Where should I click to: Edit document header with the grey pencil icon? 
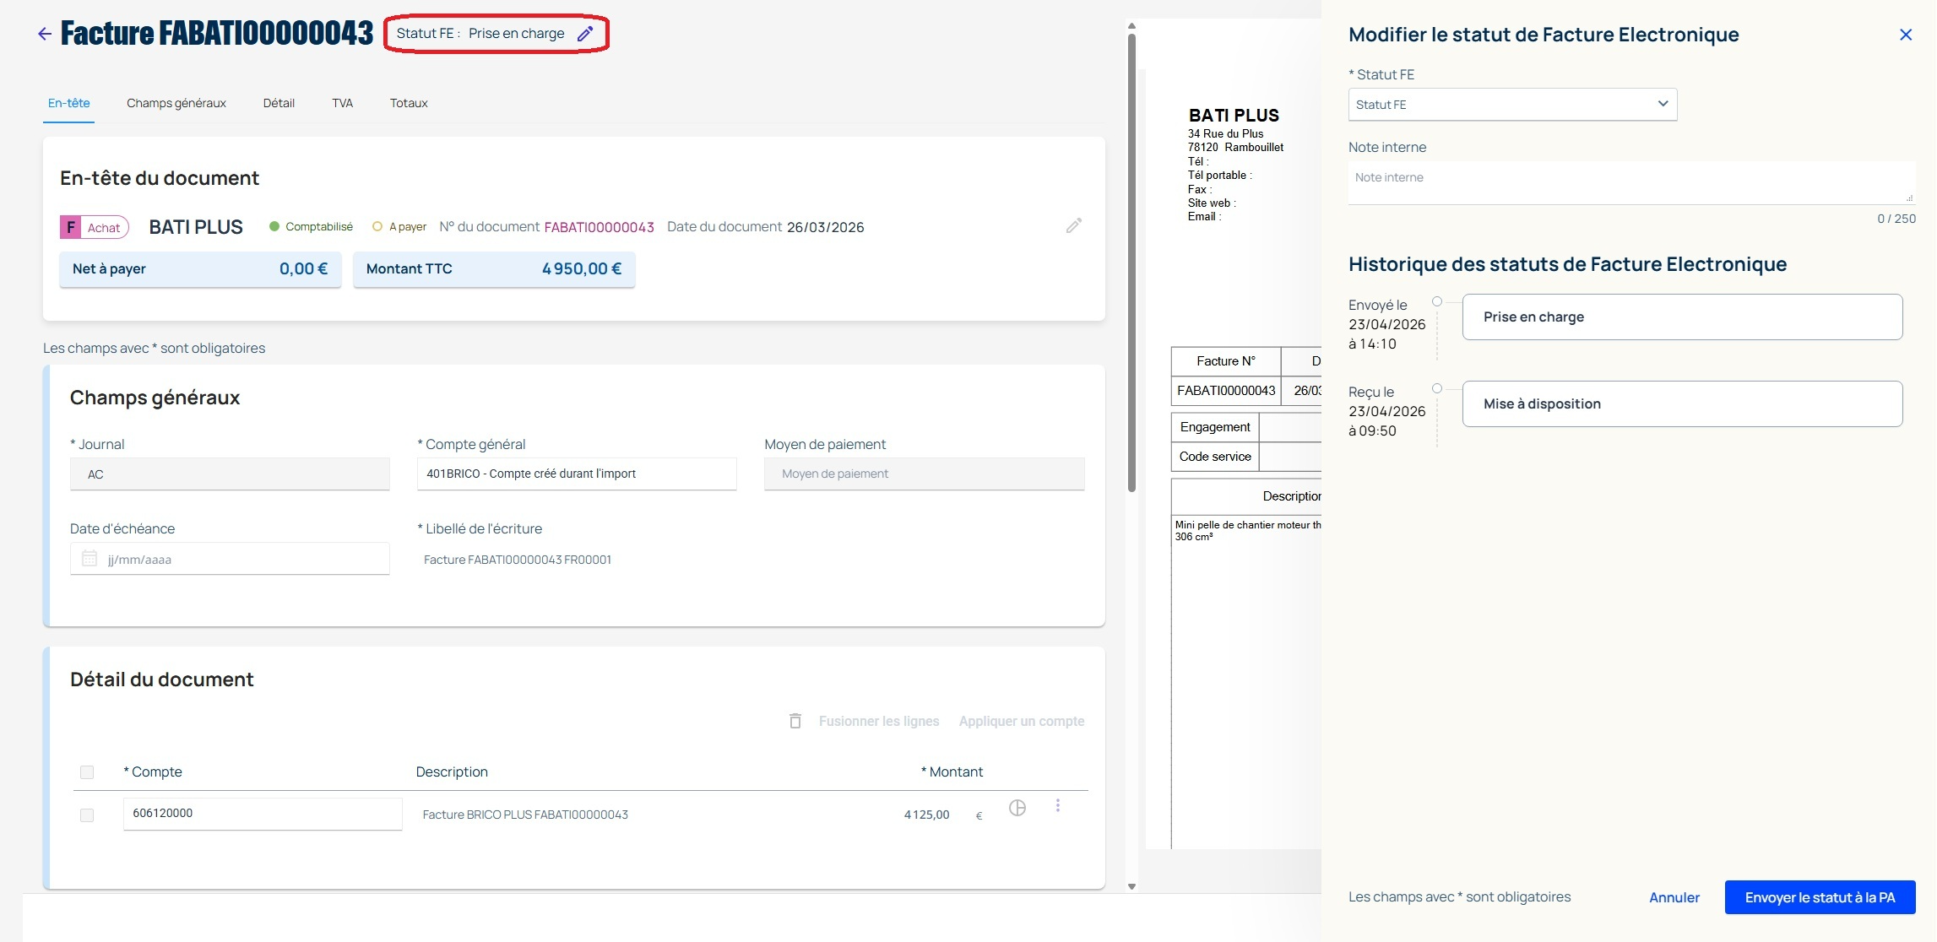click(1074, 225)
